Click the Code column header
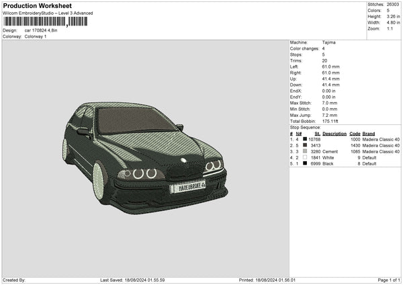 click(x=355, y=133)
